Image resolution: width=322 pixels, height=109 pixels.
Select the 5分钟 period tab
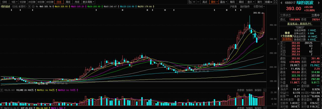pyautogui.click(x=23, y=2)
